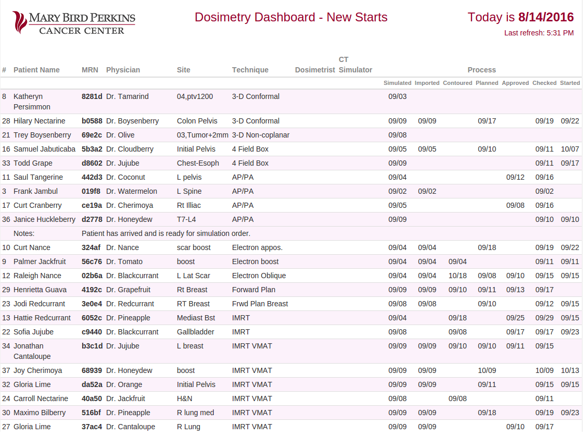Click the patient-arrived note under Janice Huckleberry
Viewport: 588px width, 436px height.
click(166, 233)
